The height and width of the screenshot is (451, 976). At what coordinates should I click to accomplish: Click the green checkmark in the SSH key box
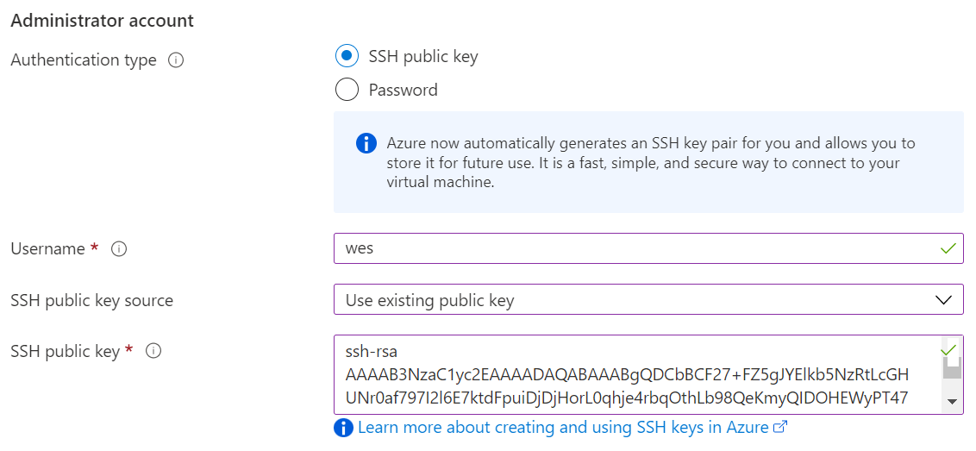tap(948, 350)
